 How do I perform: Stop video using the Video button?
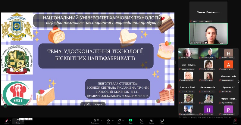coord(18,121)
